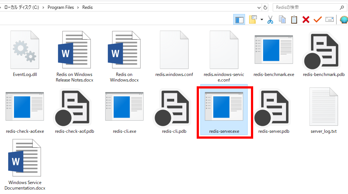This screenshot has height=194, width=348.
Task: Click the Paste clipboard icon
Action: [294, 20]
